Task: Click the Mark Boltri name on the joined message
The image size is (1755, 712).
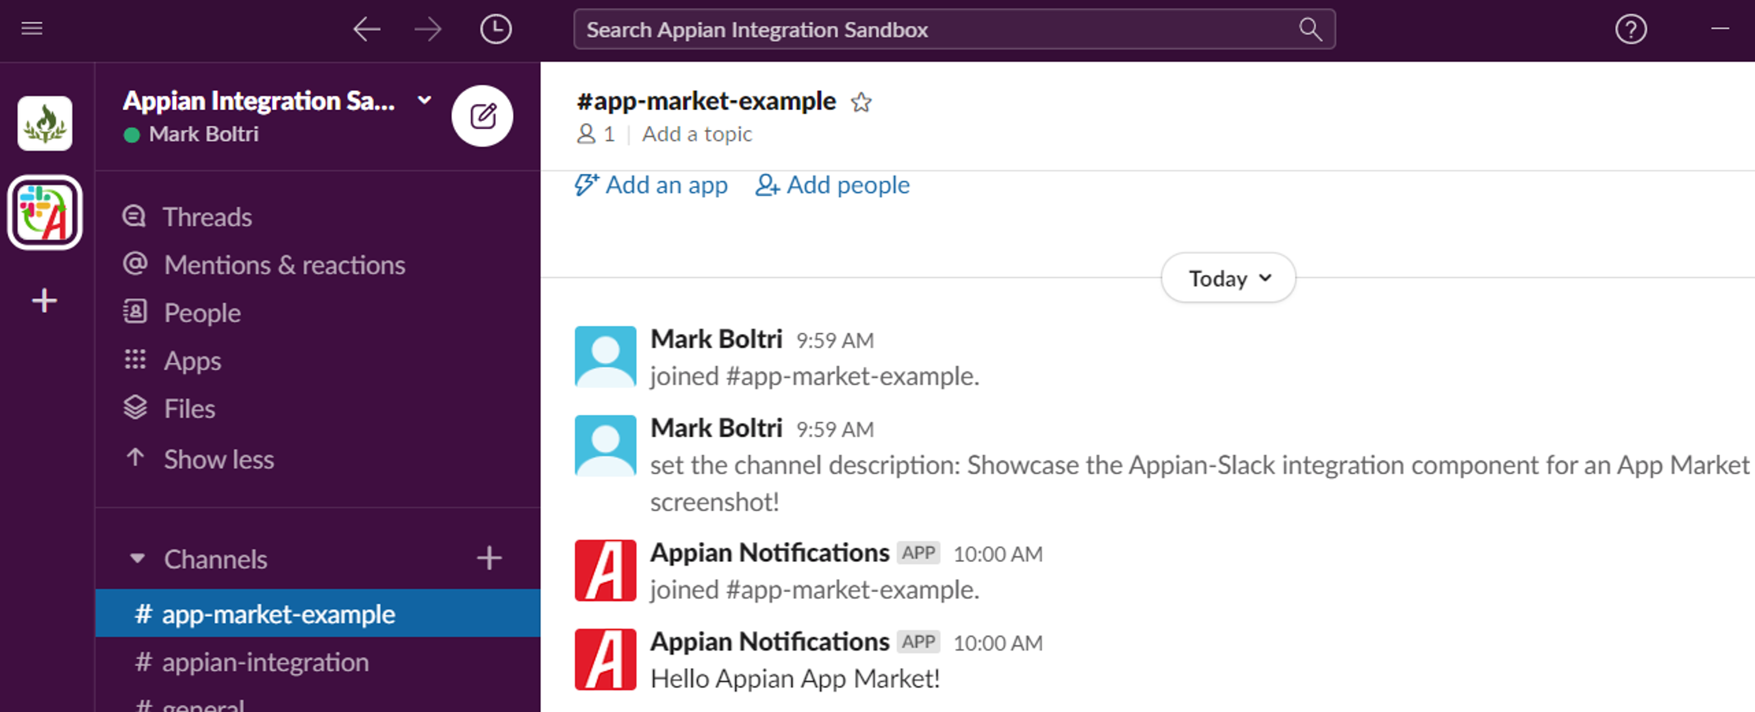Action: point(716,339)
